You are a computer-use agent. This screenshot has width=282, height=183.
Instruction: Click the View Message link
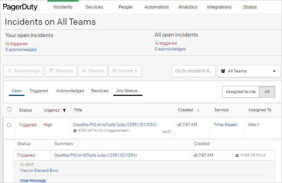[x=33, y=180]
